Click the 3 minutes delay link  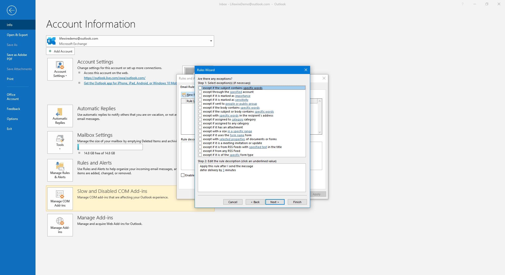(x=224, y=170)
